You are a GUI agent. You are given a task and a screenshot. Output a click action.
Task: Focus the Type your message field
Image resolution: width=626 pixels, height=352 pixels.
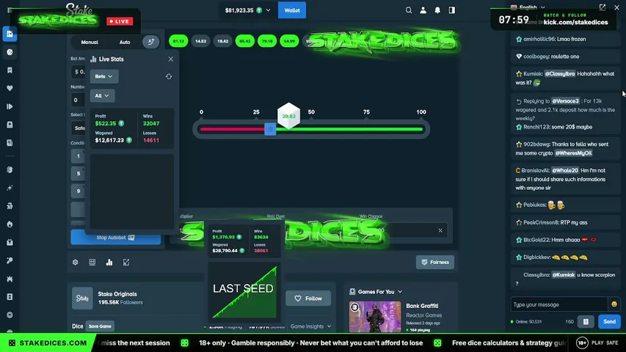(559, 304)
